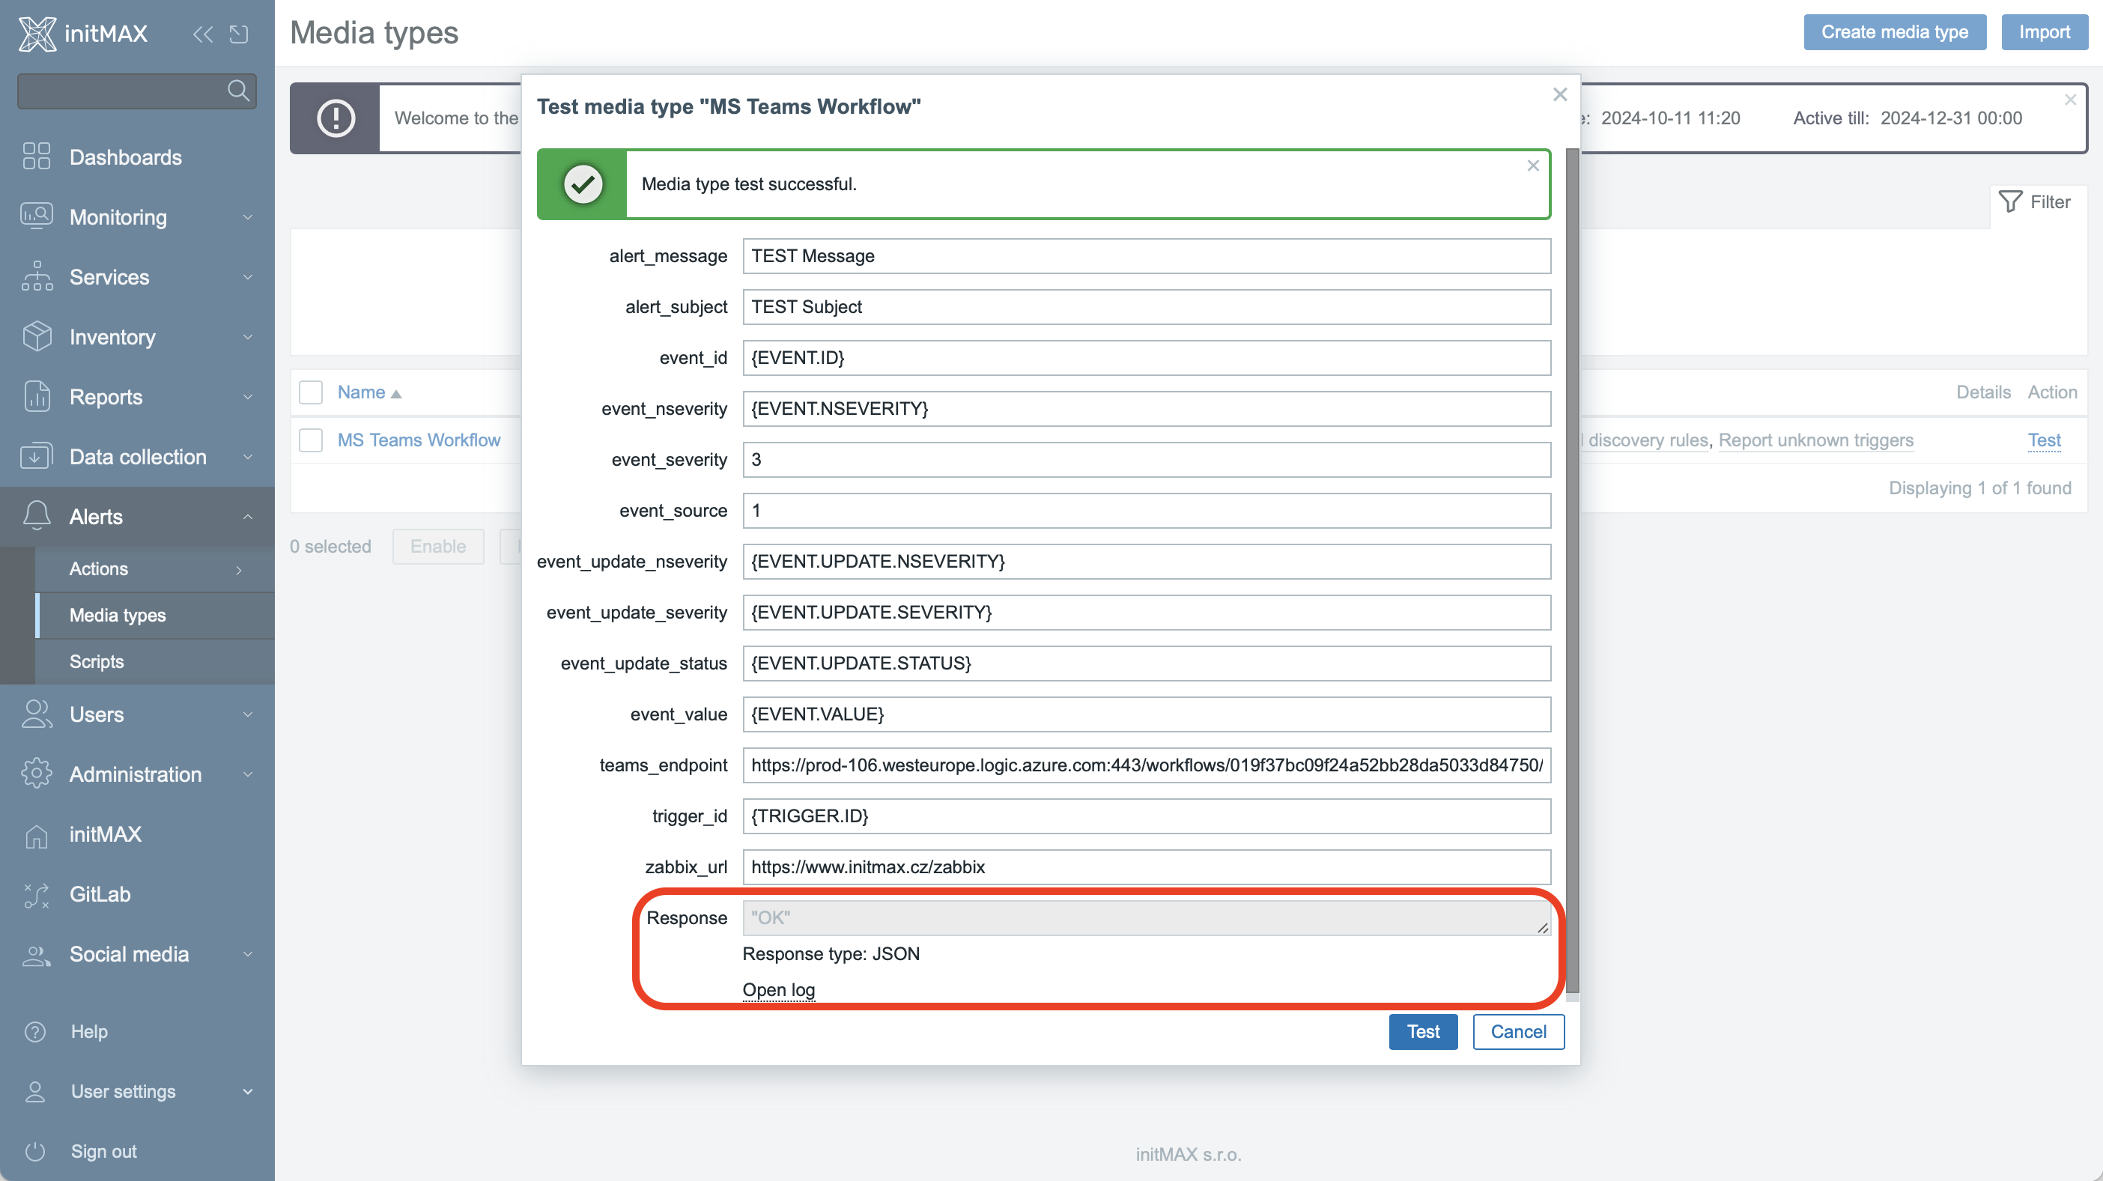
Task: Click the green success checkmark icon
Action: click(x=583, y=184)
